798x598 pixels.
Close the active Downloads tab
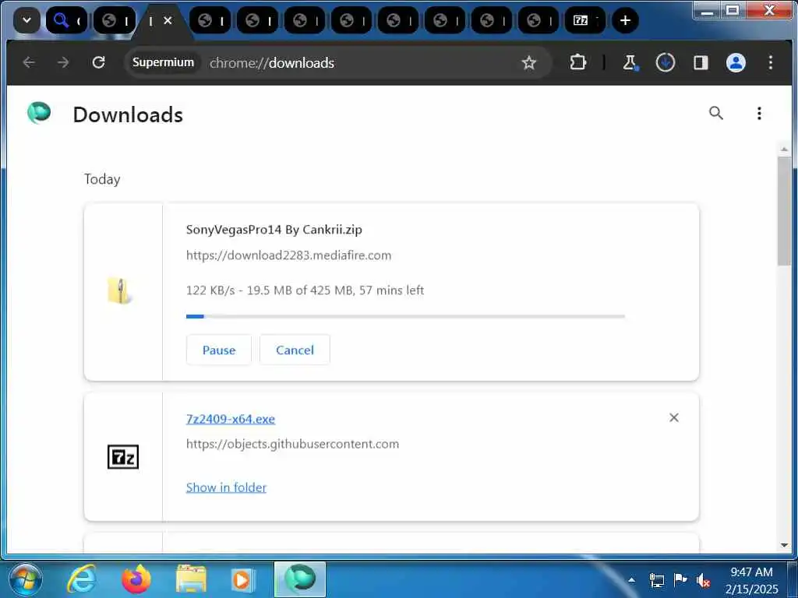tap(168, 20)
